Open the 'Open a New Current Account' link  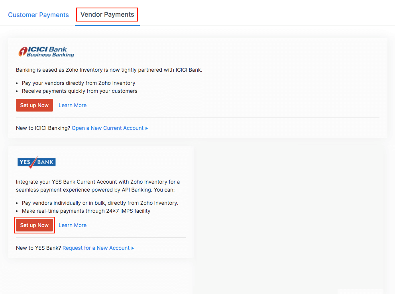click(x=107, y=128)
